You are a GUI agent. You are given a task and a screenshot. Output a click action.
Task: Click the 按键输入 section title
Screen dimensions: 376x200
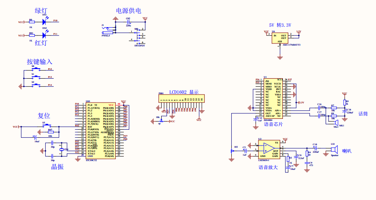39,62
